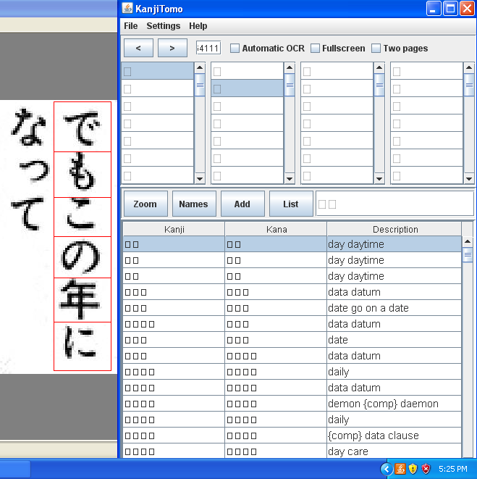This screenshot has width=477, height=479.
Task: Open the File menu
Action: (130, 26)
